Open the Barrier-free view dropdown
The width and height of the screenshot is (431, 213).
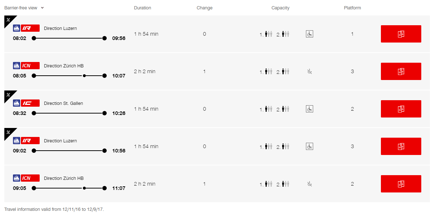24,8
